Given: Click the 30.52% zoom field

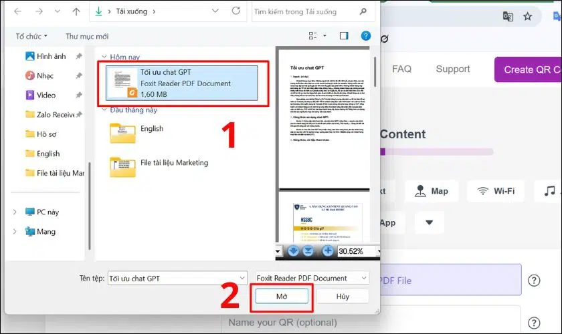Looking at the screenshot, I should pos(356,251).
